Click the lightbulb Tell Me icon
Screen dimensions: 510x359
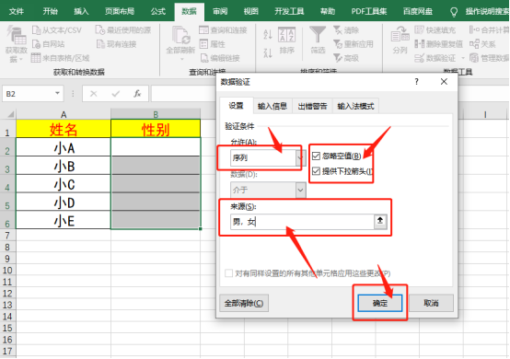[x=454, y=12]
